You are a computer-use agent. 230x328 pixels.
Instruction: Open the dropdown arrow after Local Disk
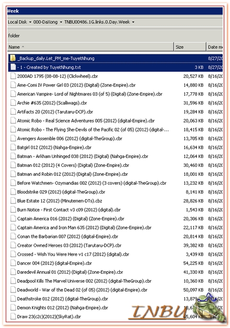point(30,22)
